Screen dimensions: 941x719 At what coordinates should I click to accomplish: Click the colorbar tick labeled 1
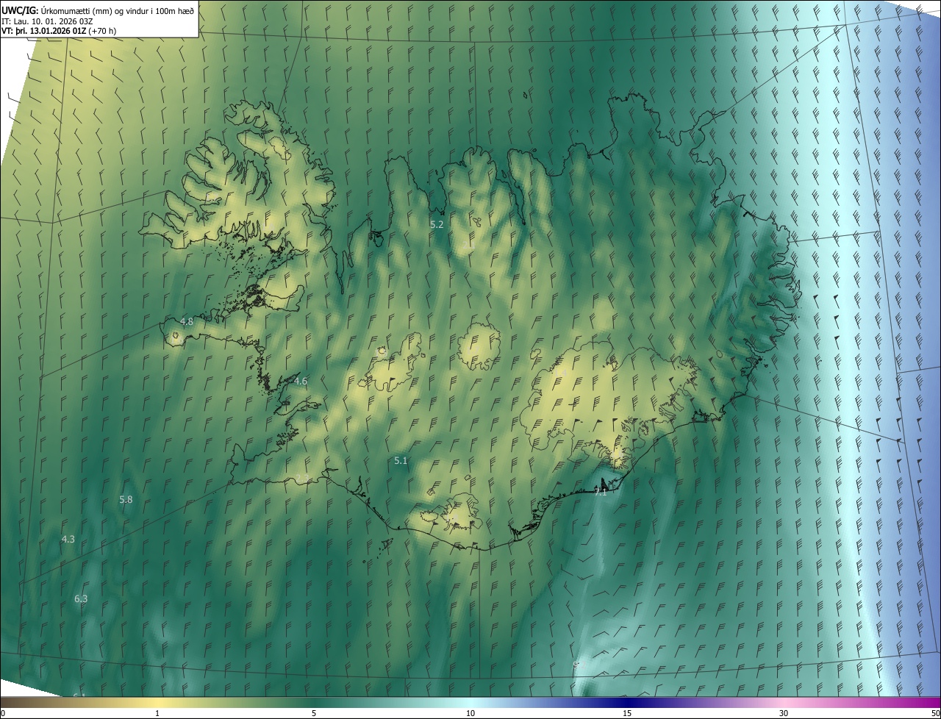157,714
